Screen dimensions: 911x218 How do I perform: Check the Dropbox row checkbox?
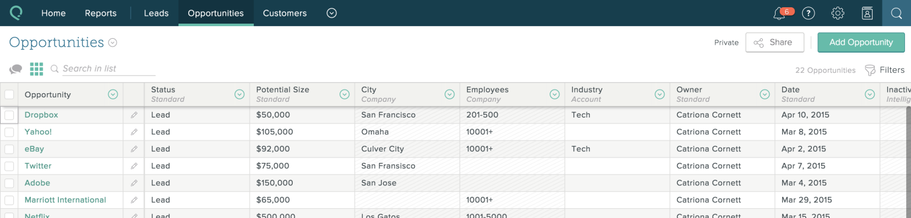[9, 115]
